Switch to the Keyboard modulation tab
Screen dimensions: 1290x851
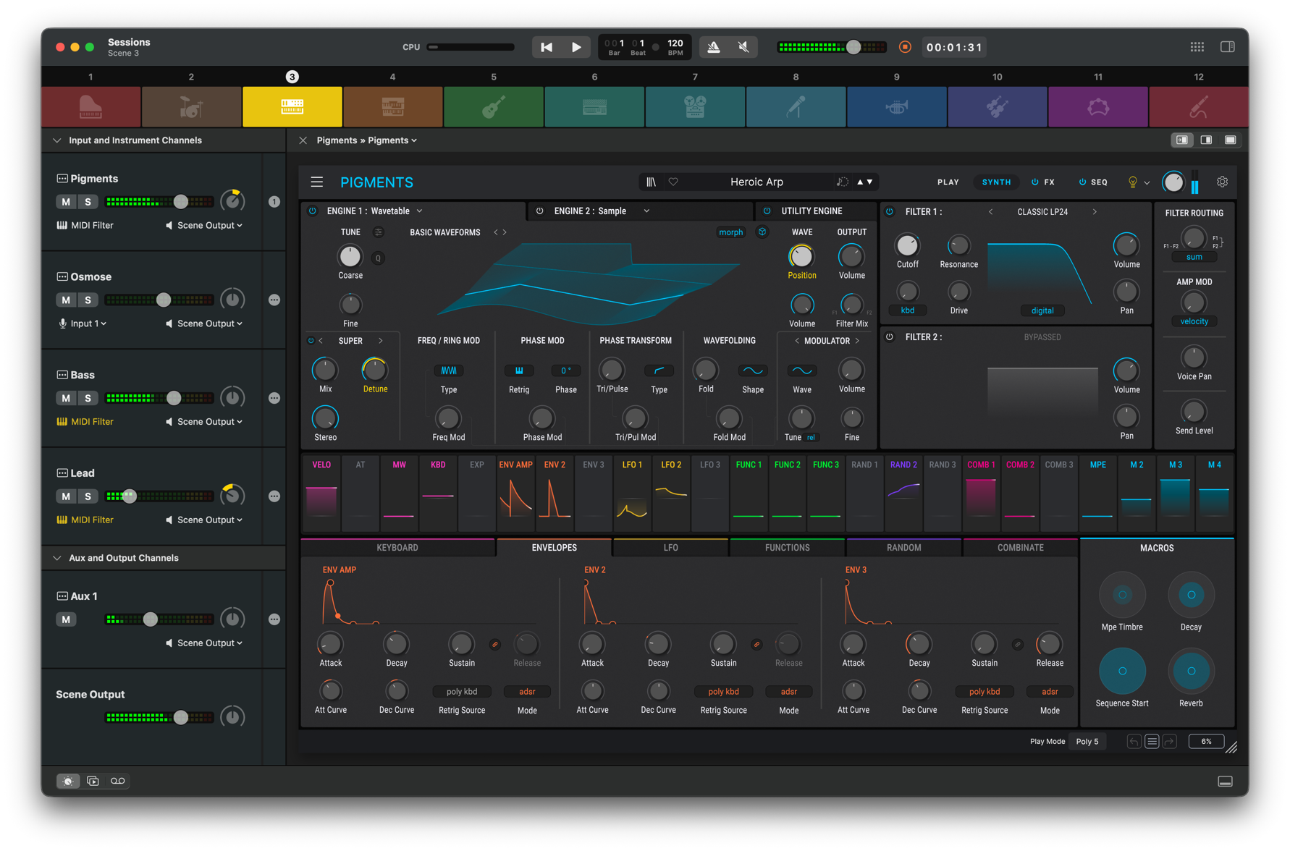397,548
